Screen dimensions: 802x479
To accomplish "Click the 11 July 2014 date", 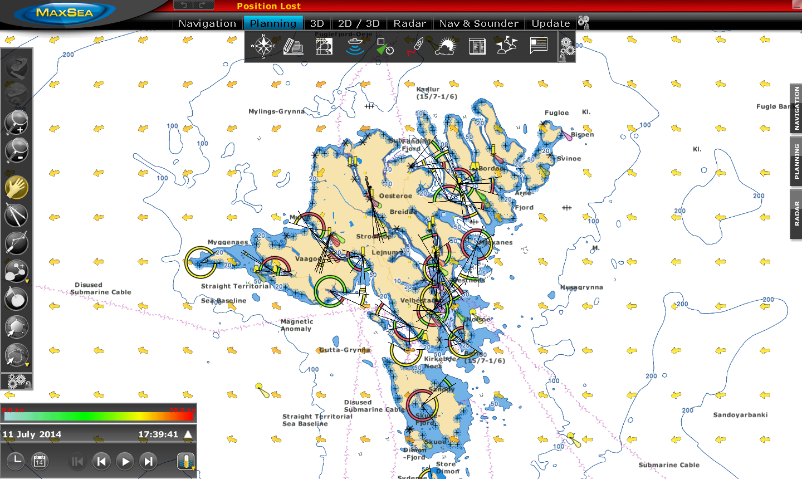I will tap(32, 434).
